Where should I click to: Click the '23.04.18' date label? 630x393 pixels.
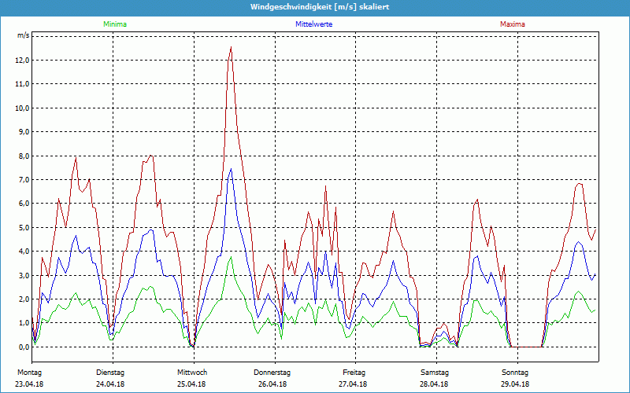point(29,384)
